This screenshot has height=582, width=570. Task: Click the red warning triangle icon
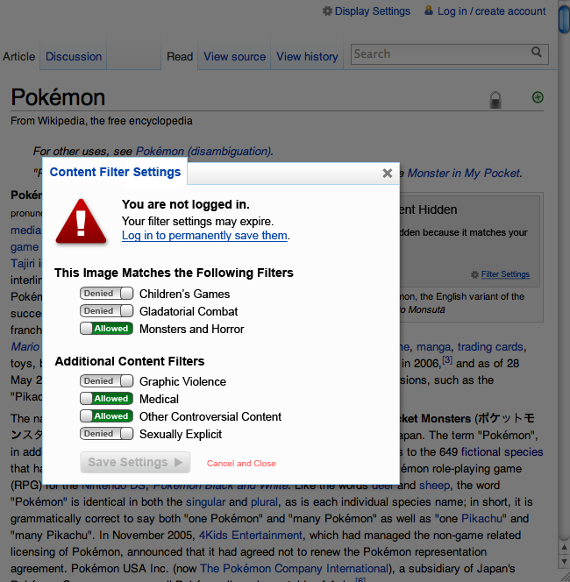(x=81, y=222)
